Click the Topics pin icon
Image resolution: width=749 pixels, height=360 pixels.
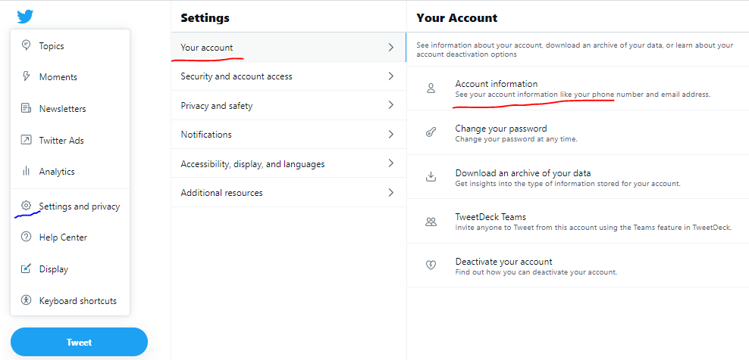(x=26, y=45)
